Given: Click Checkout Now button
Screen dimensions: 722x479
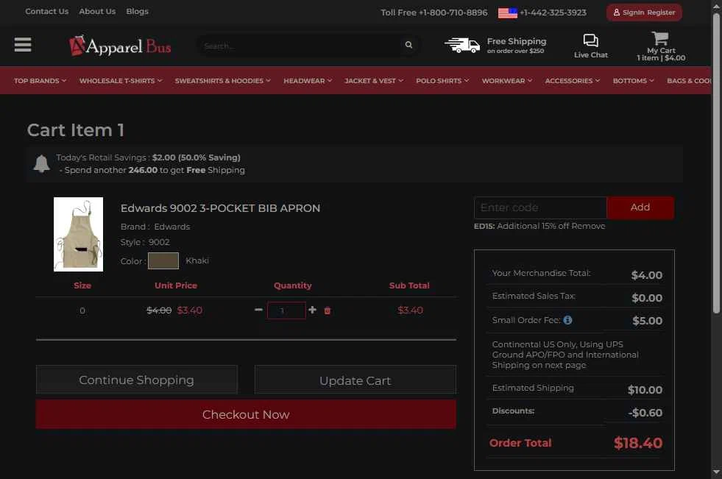Looking at the screenshot, I should click(246, 414).
